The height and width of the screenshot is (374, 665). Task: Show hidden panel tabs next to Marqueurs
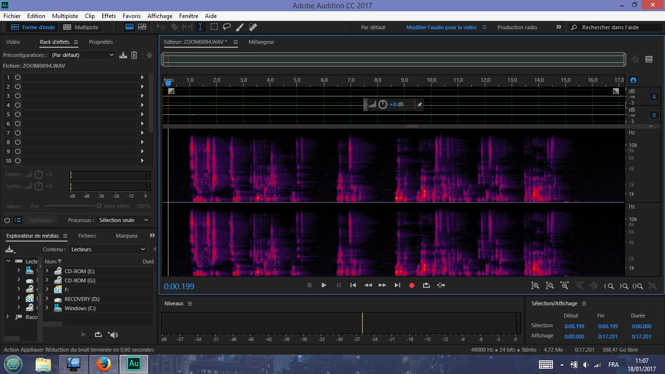click(152, 235)
